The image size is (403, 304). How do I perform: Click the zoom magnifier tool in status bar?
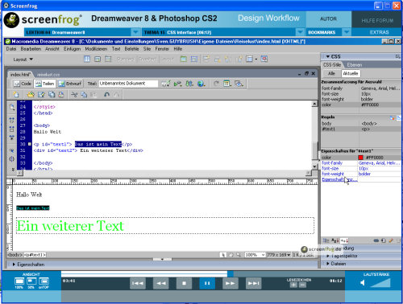pos(239,255)
